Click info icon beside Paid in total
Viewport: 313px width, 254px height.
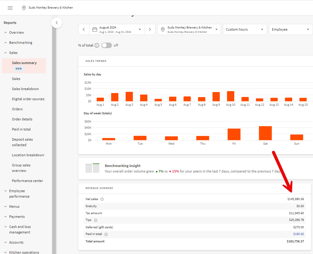[106, 234]
